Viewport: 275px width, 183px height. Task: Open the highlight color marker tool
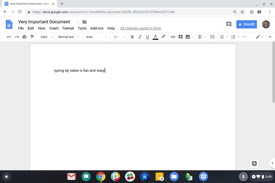click(x=163, y=36)
